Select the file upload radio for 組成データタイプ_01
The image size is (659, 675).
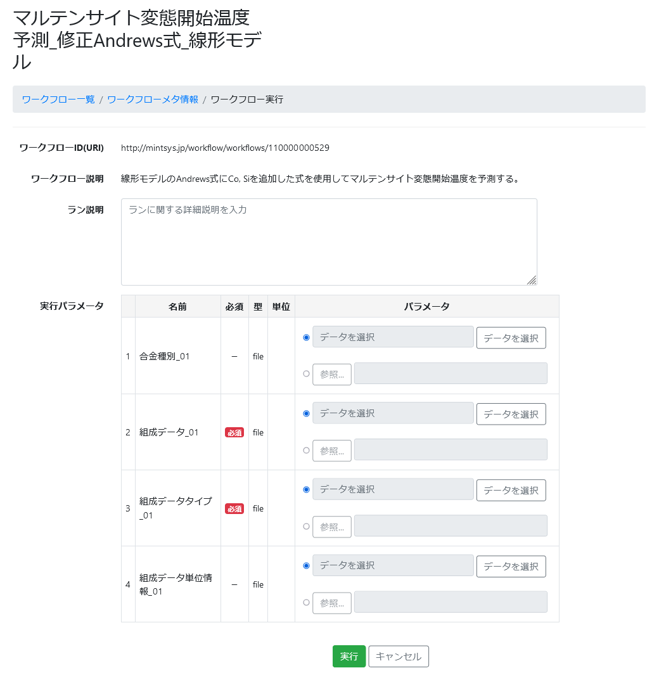point(307,526)
